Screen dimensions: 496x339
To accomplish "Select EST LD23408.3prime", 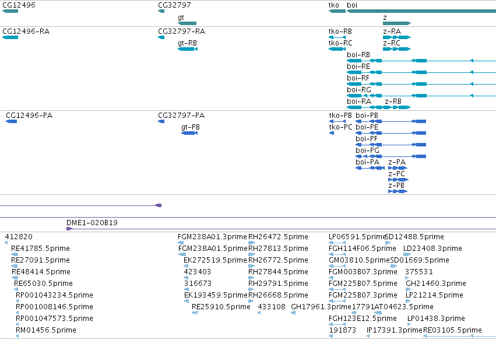I will pos(407,254).
